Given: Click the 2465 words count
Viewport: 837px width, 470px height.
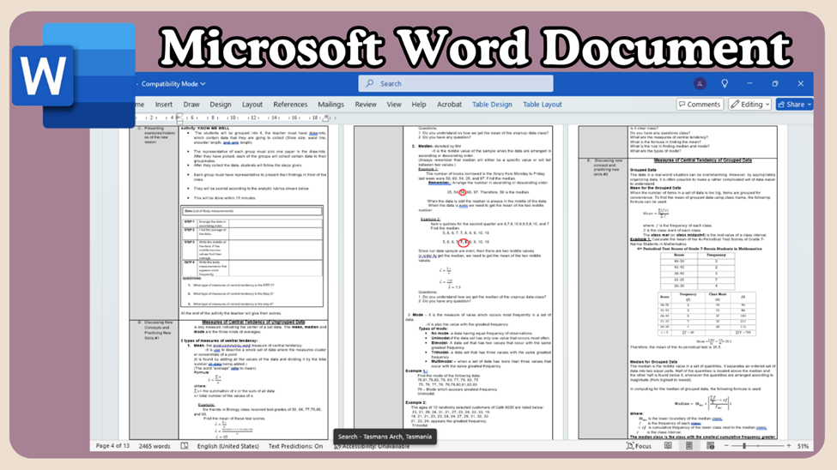Looking at the screenshot, I should (155, 446).
